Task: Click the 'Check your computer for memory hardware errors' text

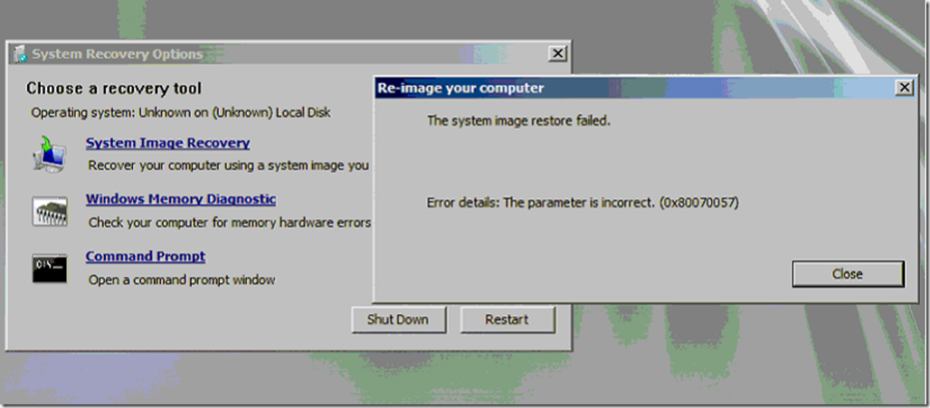Action: [x=230, y=223]
